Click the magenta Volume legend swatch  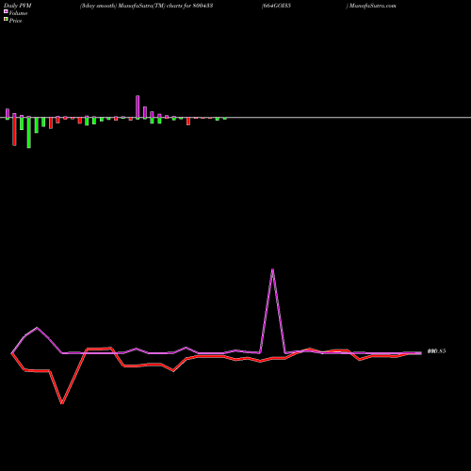[x=6, y=11]
